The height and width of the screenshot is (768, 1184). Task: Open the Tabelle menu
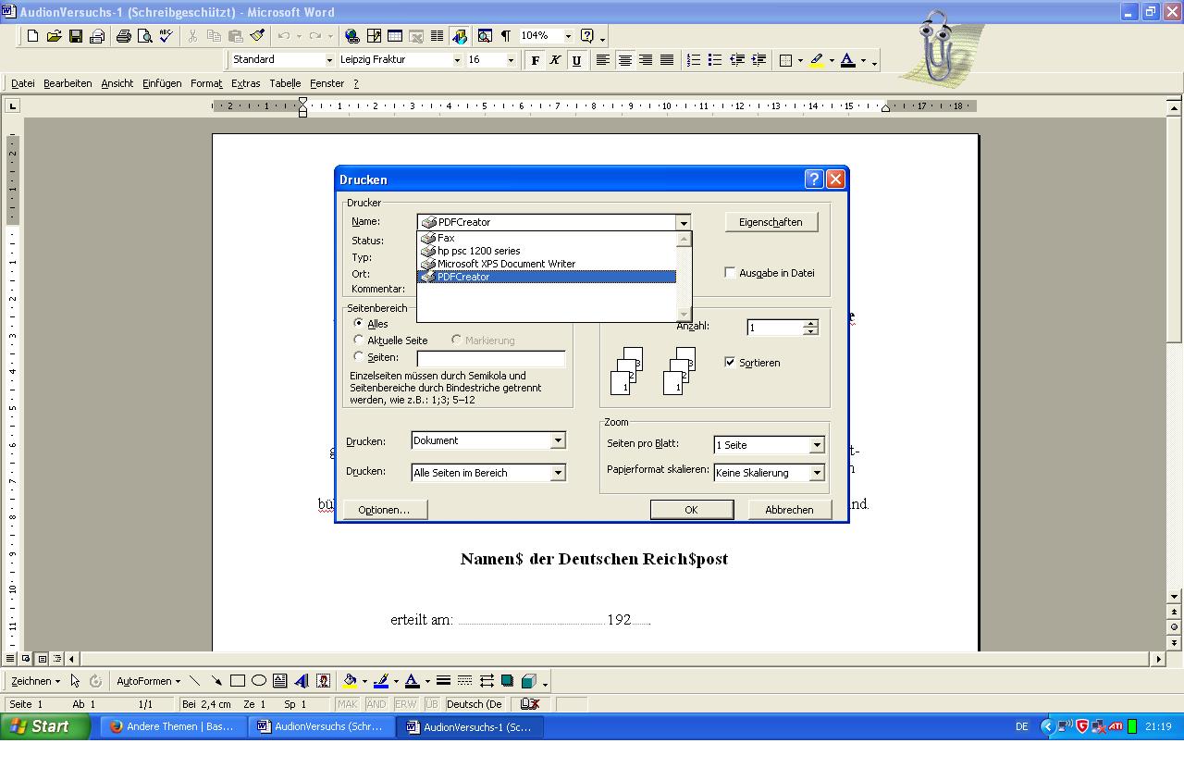[x=285, y=83]
